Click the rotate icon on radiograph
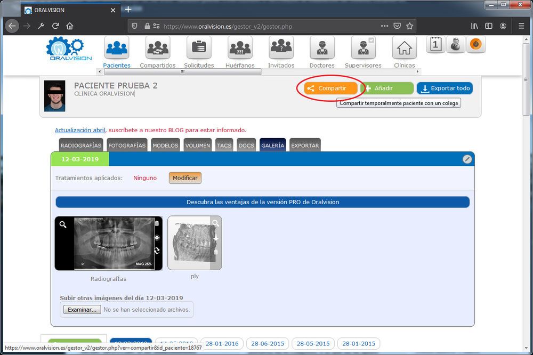Image resolution: width=533 pixels, height=355 pixels. point(157,251)
